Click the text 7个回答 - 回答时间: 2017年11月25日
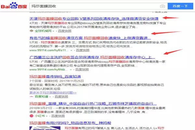 coord(57,81)
